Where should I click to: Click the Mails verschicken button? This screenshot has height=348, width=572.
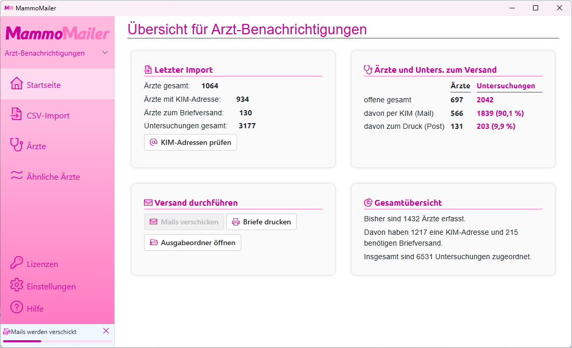point(184,222)
